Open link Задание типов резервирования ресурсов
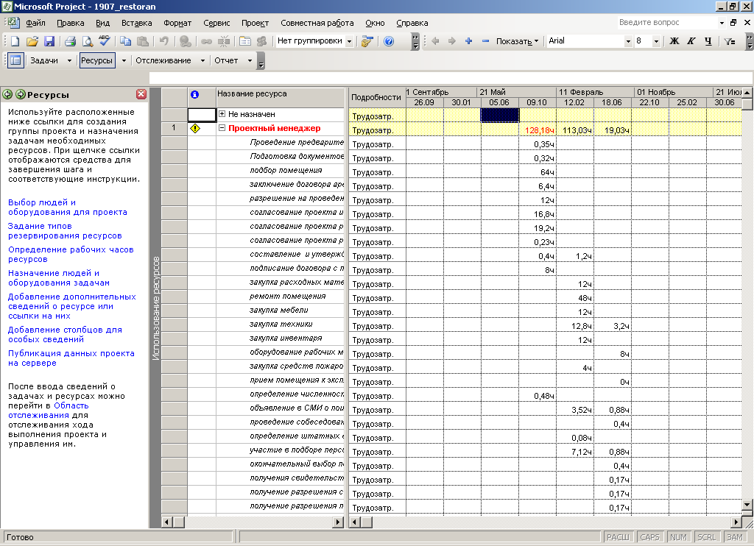This screenshot has width=754, height=546. [65, 231]
